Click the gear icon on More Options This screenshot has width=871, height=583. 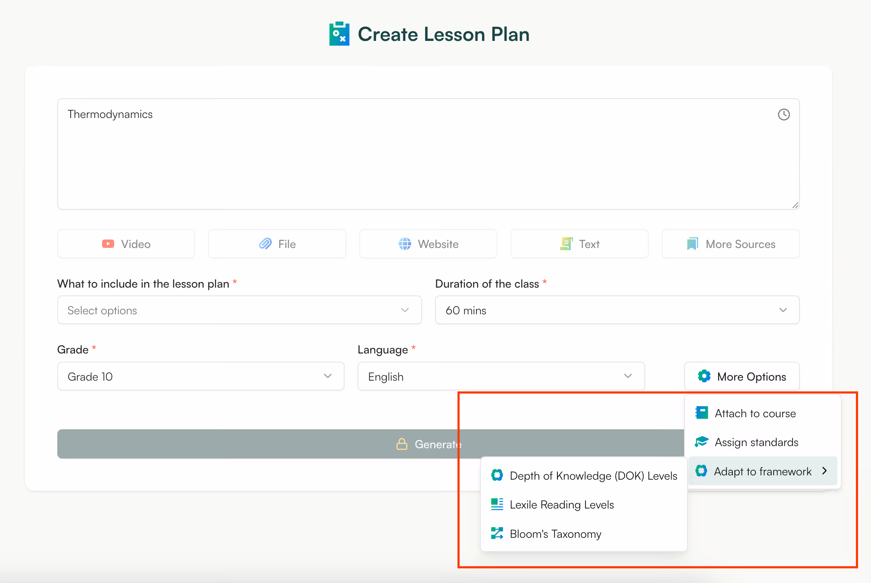(704, 375)
